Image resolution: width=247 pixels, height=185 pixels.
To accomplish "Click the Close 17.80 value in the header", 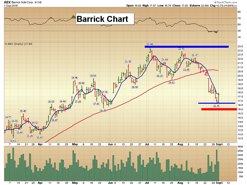I will pos(180,6).
